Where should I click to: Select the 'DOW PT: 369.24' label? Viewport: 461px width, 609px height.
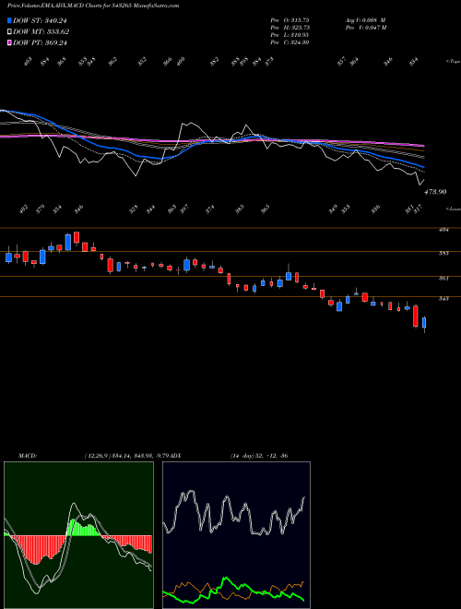[x=40, y=42]
